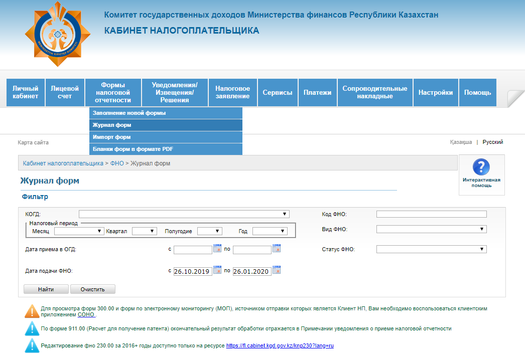Click Дата приема в ОГД end date field
Screen dimensions: 525x358
pyautogui.click(x=252, y=250)
